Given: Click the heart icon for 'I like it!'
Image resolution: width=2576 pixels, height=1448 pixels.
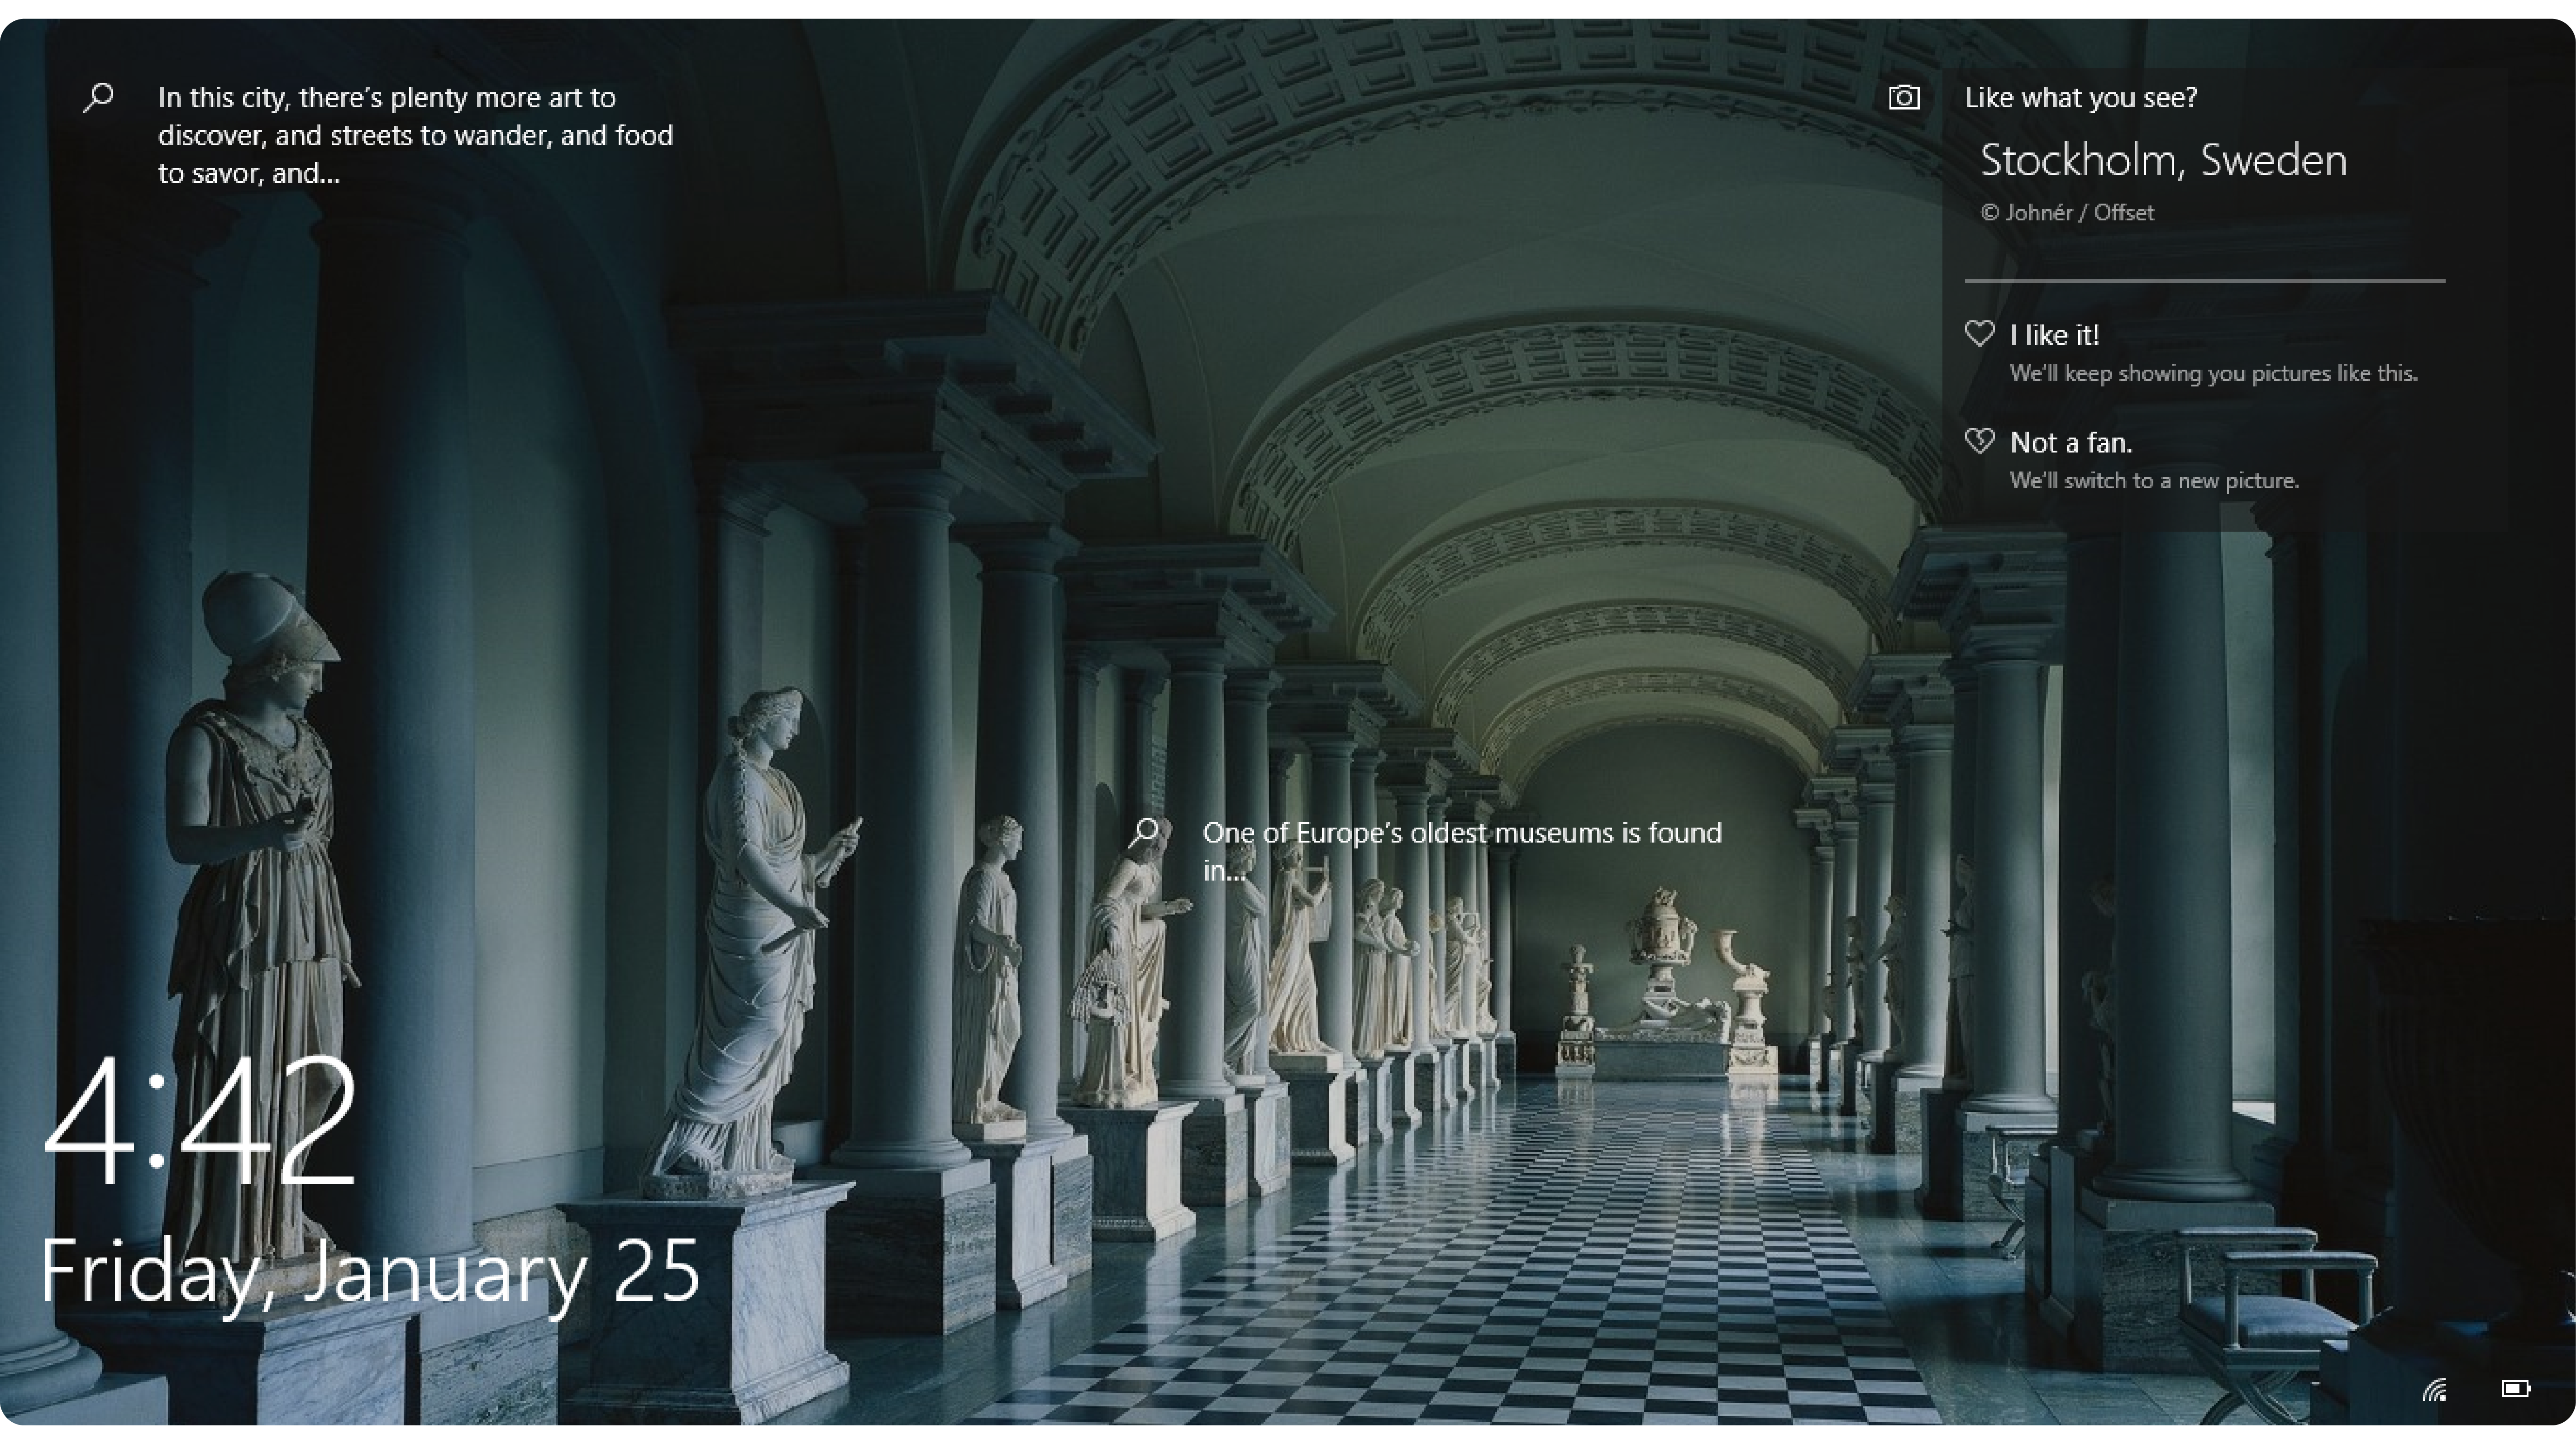Looking at the screenshot, I should (x=1979, y=333).
